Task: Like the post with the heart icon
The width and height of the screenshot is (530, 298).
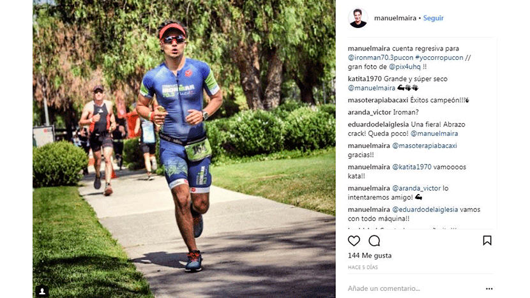Action: pos(354,241)
